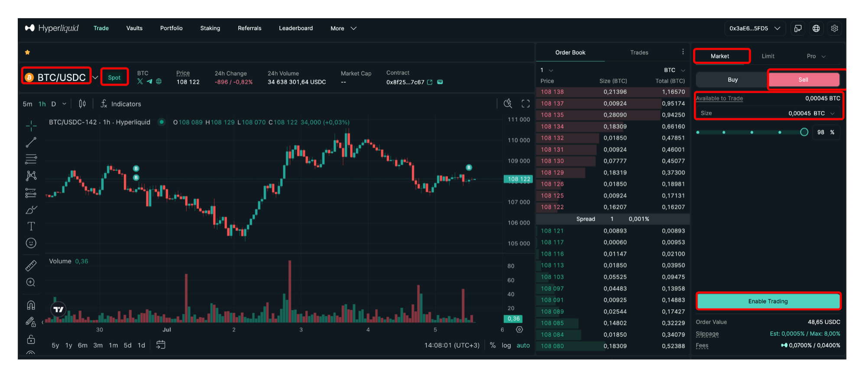Open settings gear in top bar

(834, 29)
